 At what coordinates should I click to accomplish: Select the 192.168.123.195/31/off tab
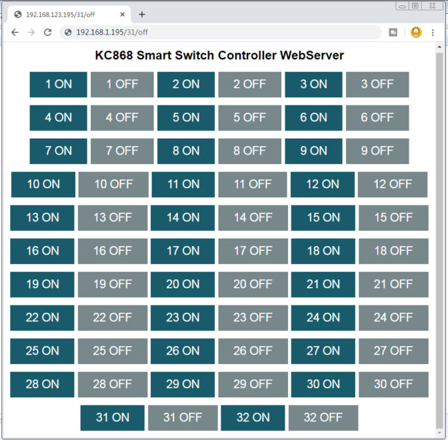[69, 14]
